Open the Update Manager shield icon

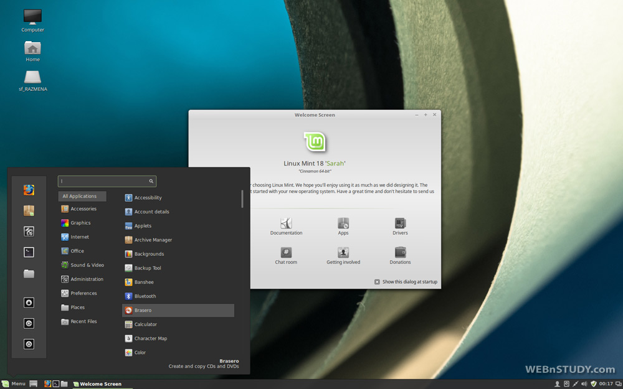(x=594, y=384)
